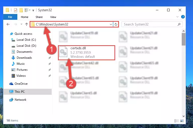The width and height of the screenshot is (193, 128).
Task: Open Music in the sidebar
Action: pos(21,64)
